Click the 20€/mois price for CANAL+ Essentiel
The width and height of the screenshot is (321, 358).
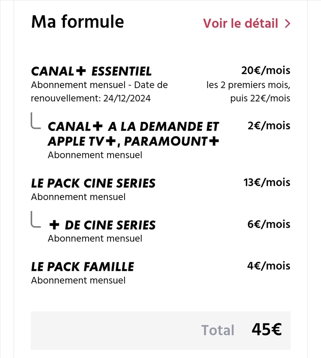265,70
